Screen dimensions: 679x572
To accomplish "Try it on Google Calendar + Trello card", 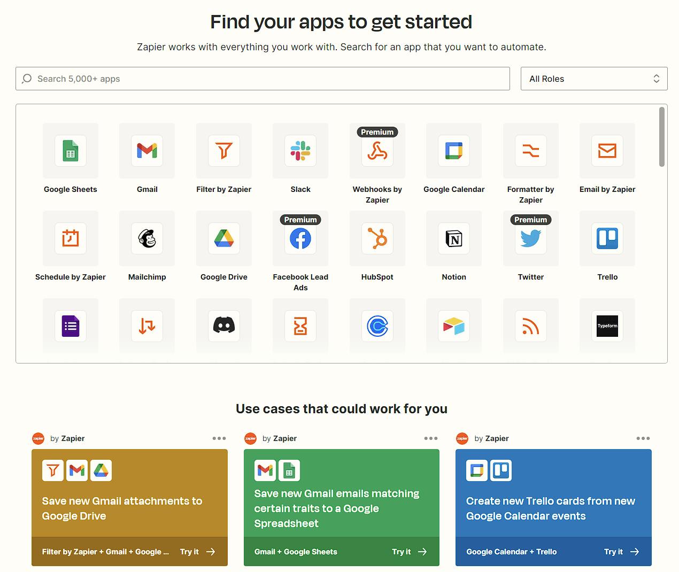I will pos(622,552).
